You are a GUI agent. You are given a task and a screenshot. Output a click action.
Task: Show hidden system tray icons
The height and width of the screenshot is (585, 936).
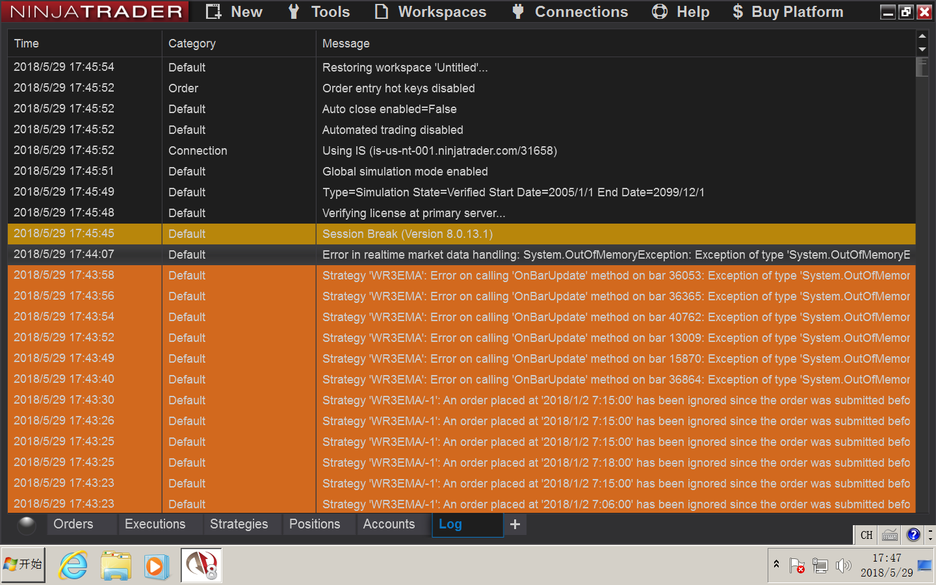tap(776, 565)
